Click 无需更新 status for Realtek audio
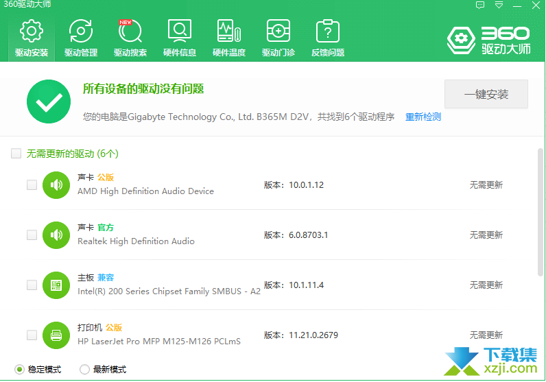The width and height of the screenshot is (546, 382). pos(486,235)
